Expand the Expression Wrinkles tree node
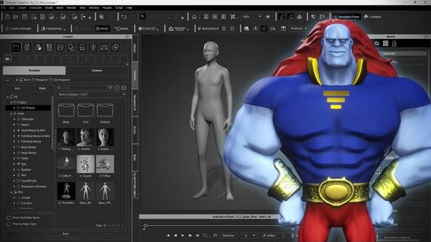 pyautogui.click(x=14, y=186)
